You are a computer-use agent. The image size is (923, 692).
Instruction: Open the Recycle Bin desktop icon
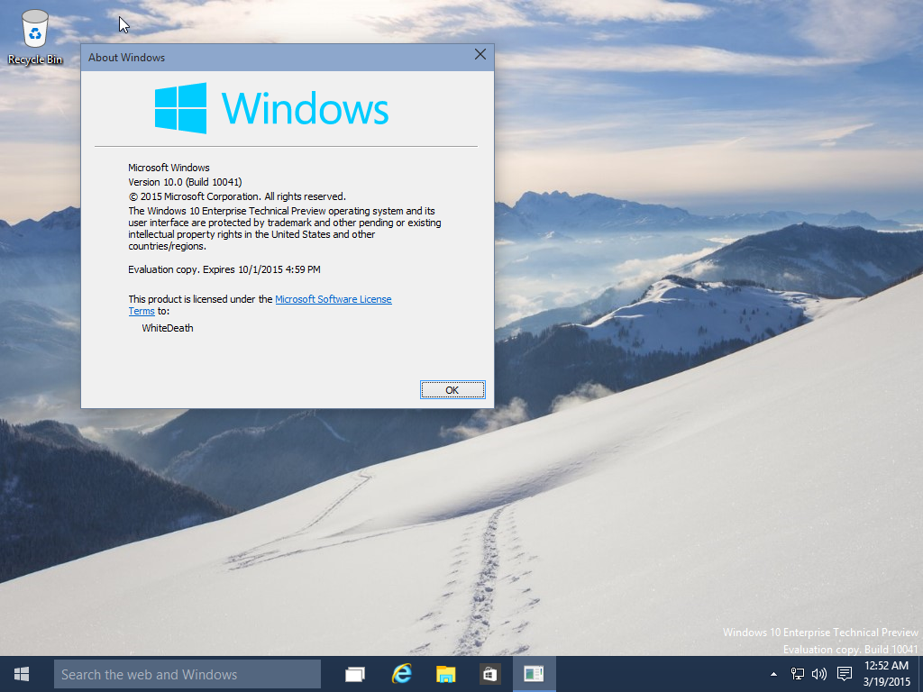coord(35,36)
